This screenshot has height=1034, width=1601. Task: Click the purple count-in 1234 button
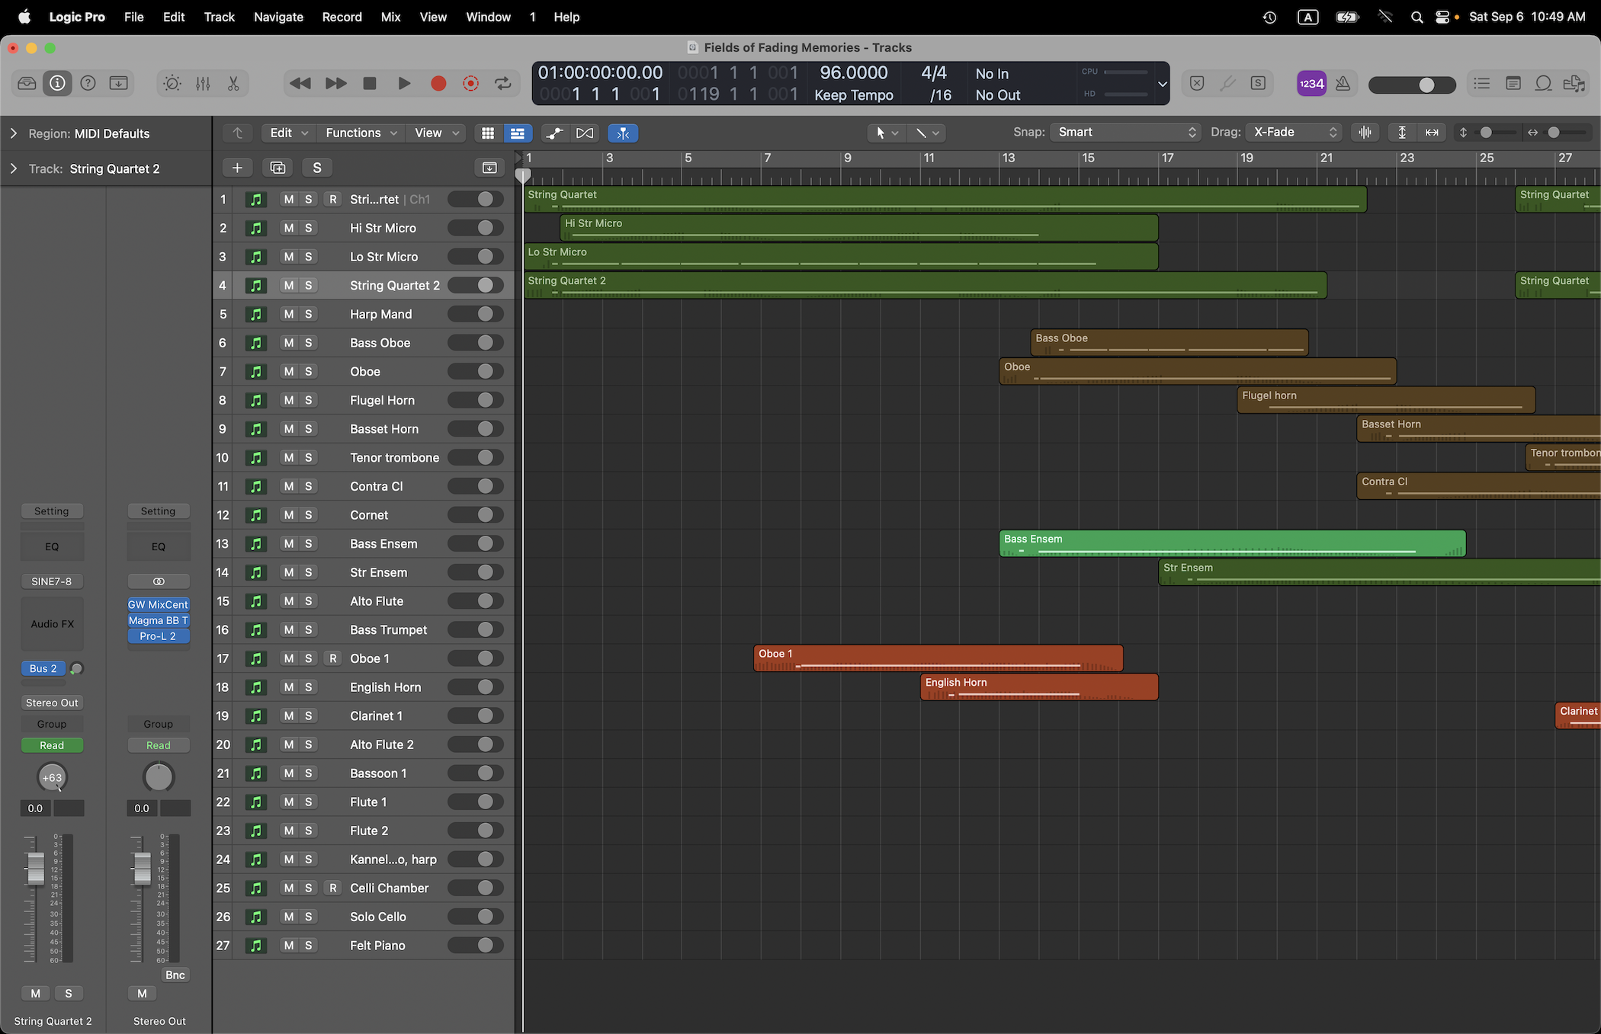[1311, 84]
